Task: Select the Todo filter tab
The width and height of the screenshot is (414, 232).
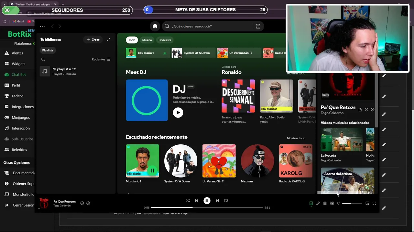Action: click(132, 40)
